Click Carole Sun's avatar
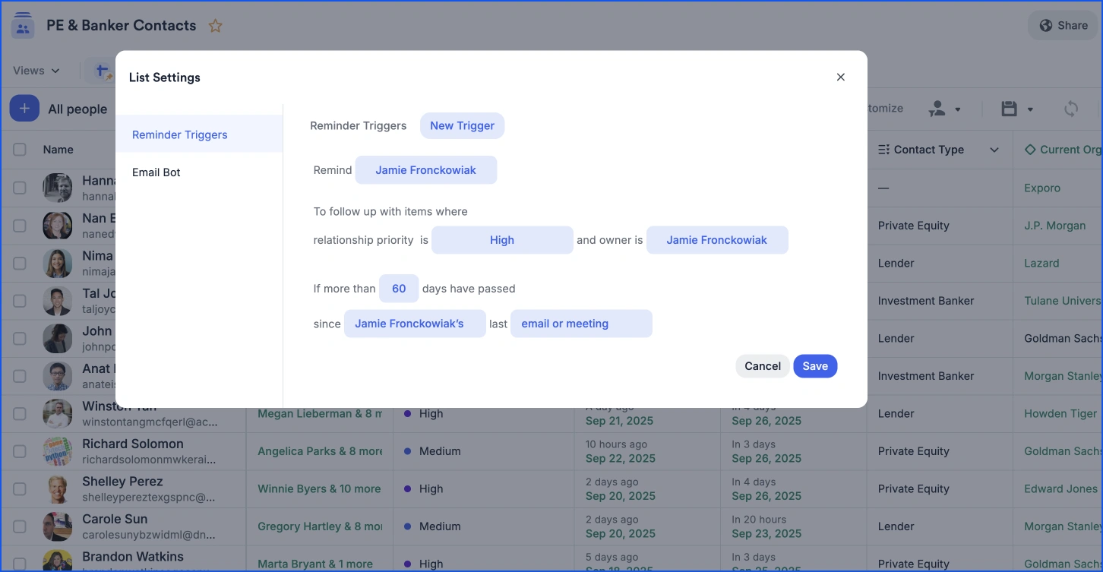 (58, 526)
